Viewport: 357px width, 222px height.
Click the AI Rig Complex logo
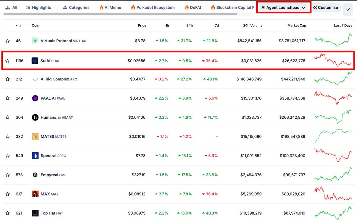[35, 79]
